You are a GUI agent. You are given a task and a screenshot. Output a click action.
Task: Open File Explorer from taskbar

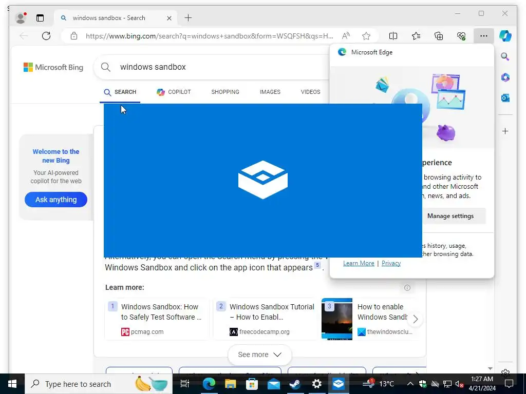pyautogui.click(x=231, y=384)
